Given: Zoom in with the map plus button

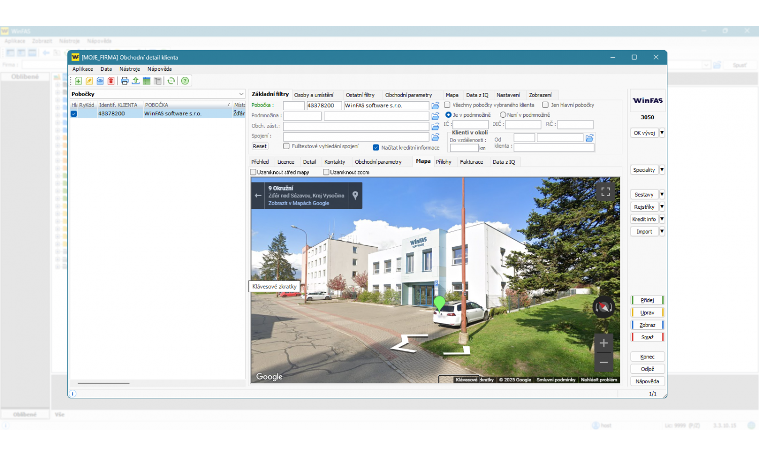Looking at the screenshot, I should [x=604, y=343].
